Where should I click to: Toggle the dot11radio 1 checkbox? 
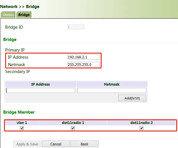[x=73, y=128]
